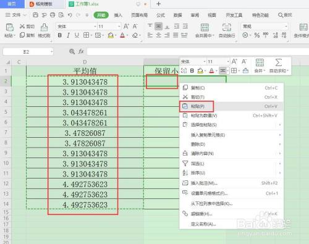
Task: Switch to the Insert ribbon tab
Action: [118, 15]
